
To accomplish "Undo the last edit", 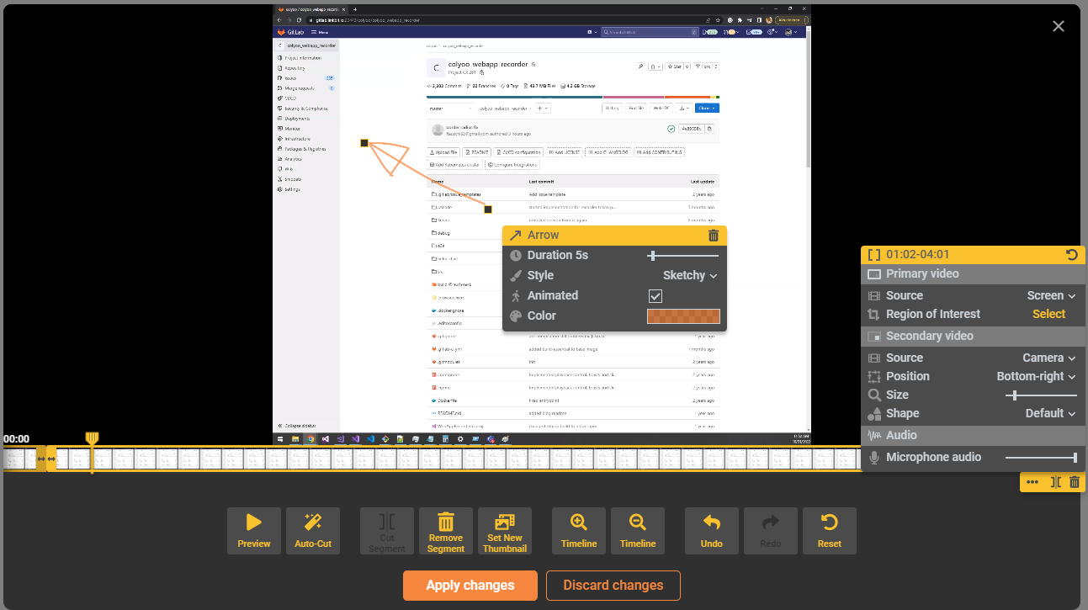I will click(x=712, y=531).
